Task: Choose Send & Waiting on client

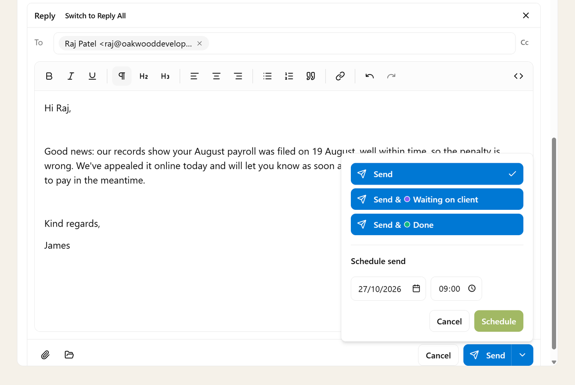Action: (x=437, y=199)
